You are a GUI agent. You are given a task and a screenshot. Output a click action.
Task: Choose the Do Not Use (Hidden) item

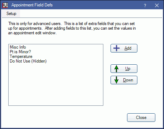[x=28, y=61]
